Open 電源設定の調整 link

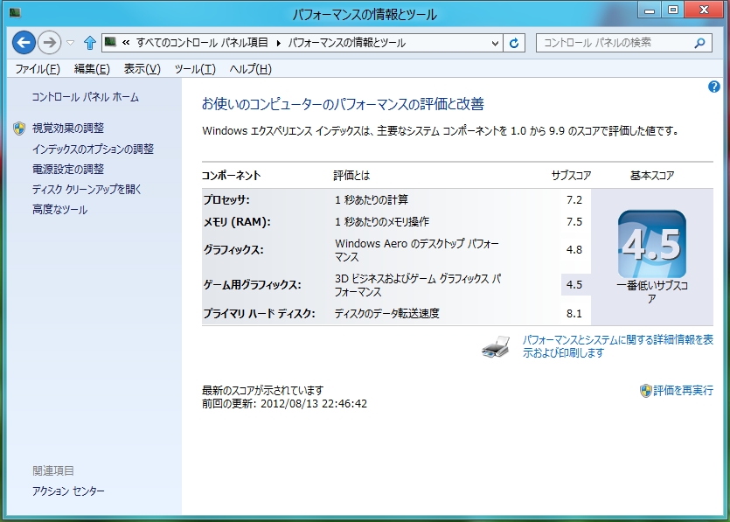pyautogui.click(x=68, y=169)
